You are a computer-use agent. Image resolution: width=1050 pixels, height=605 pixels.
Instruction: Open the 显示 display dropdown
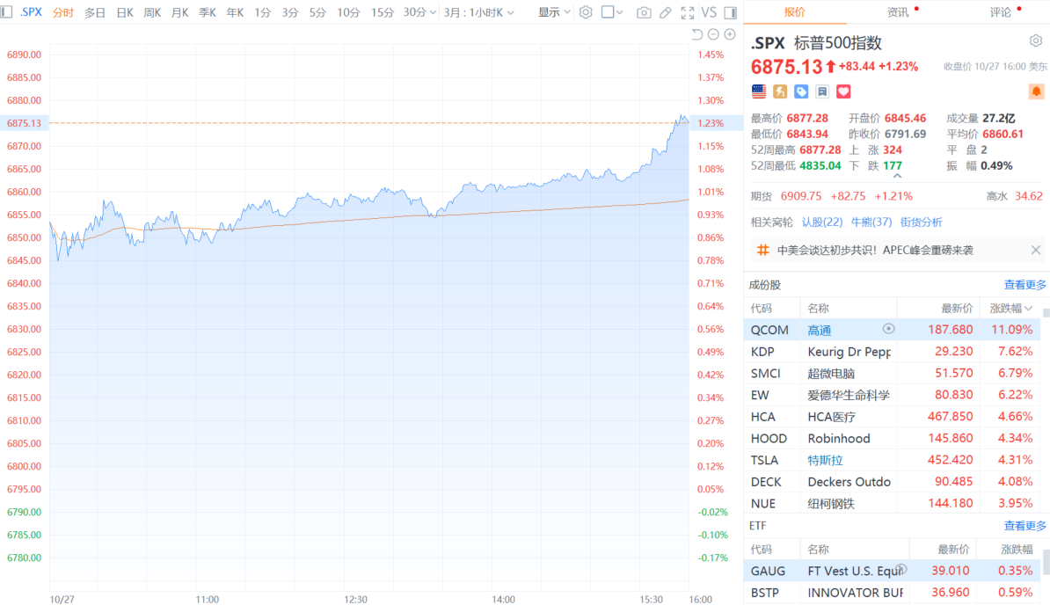(554, 12)
